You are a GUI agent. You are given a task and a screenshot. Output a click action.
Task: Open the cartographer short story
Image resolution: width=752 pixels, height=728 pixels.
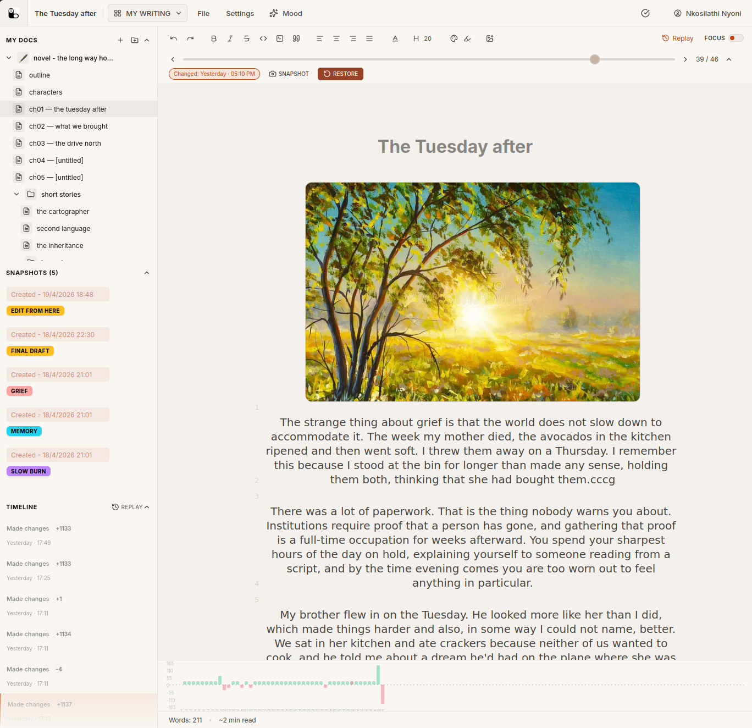point(79,211)
